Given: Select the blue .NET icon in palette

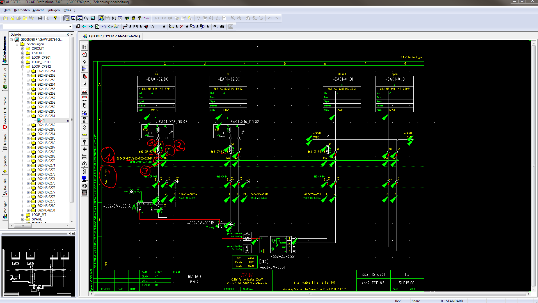Looking at the screenshot, I should [84, 179].
